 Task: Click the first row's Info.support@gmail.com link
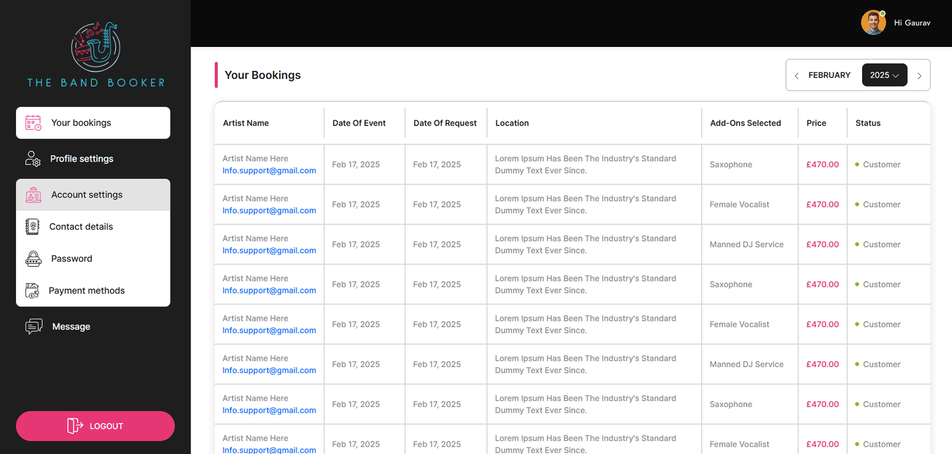point(269,171)
